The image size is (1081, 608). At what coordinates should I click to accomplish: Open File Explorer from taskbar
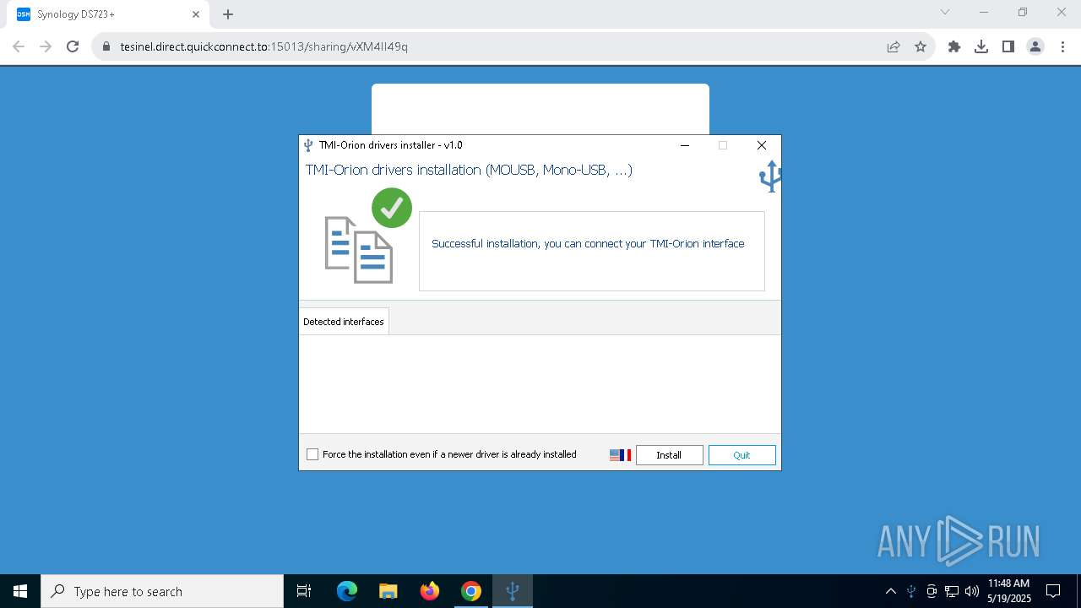pos(388,591)
